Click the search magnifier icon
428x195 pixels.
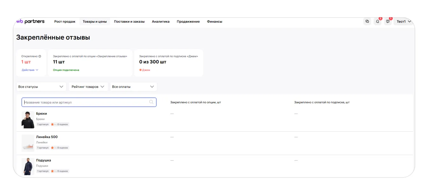[151, 102]
